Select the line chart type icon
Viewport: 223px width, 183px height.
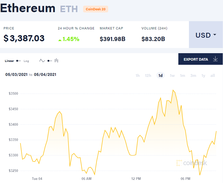pos(42,60)
